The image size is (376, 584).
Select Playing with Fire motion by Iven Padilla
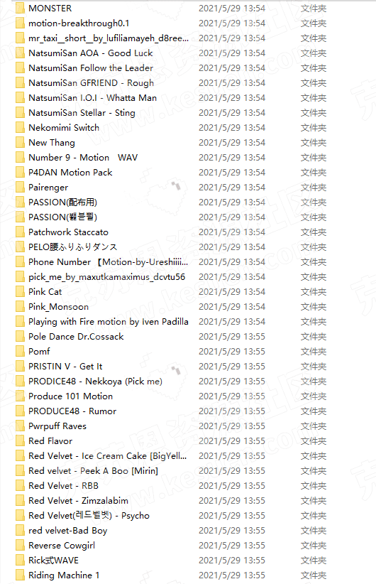click(x=109, y=321)
